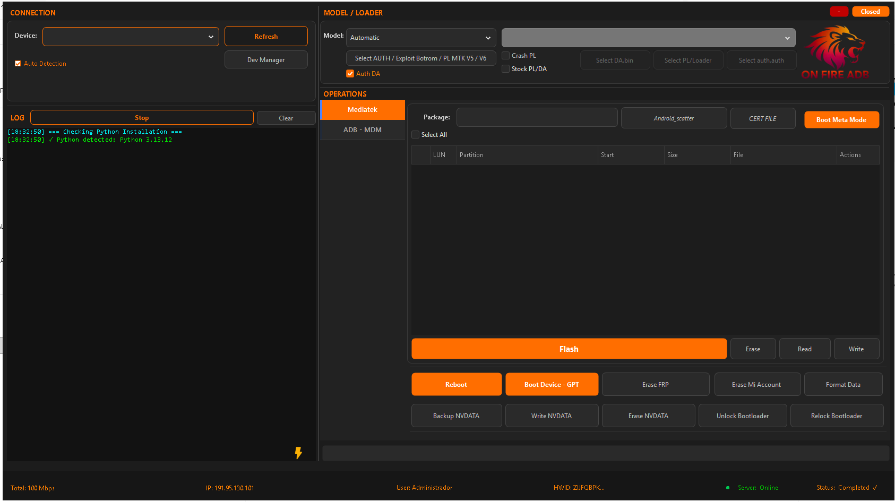The height and width of the screenshot is (502, 895).
Task: Start the Flash operation
Action: [x=569, y=349]
